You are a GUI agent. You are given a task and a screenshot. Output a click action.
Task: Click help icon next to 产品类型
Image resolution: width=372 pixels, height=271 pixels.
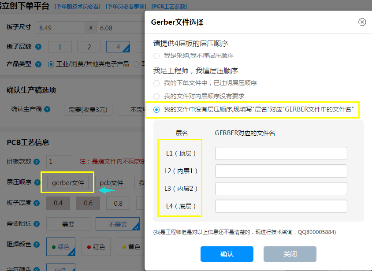[x=38, y=64]
